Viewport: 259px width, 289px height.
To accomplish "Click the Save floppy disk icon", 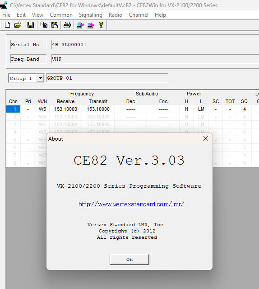I will pos(31,25).
